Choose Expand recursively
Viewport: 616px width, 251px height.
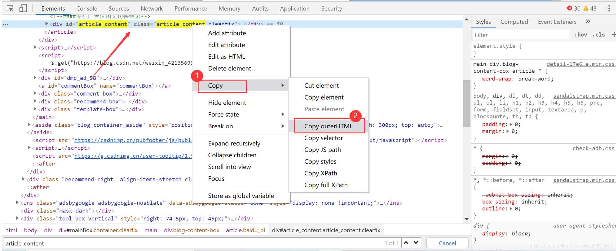click(241, 143)
